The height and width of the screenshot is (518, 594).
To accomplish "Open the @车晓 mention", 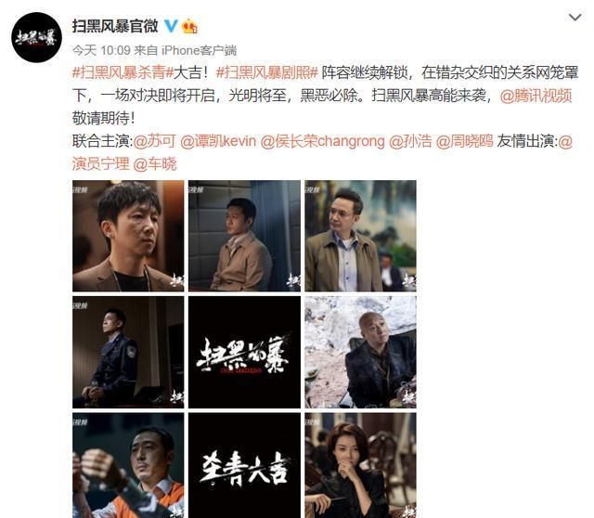I will coord(155,164).
